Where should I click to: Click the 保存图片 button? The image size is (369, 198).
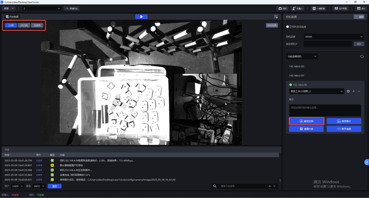click(x=344, y=121)
